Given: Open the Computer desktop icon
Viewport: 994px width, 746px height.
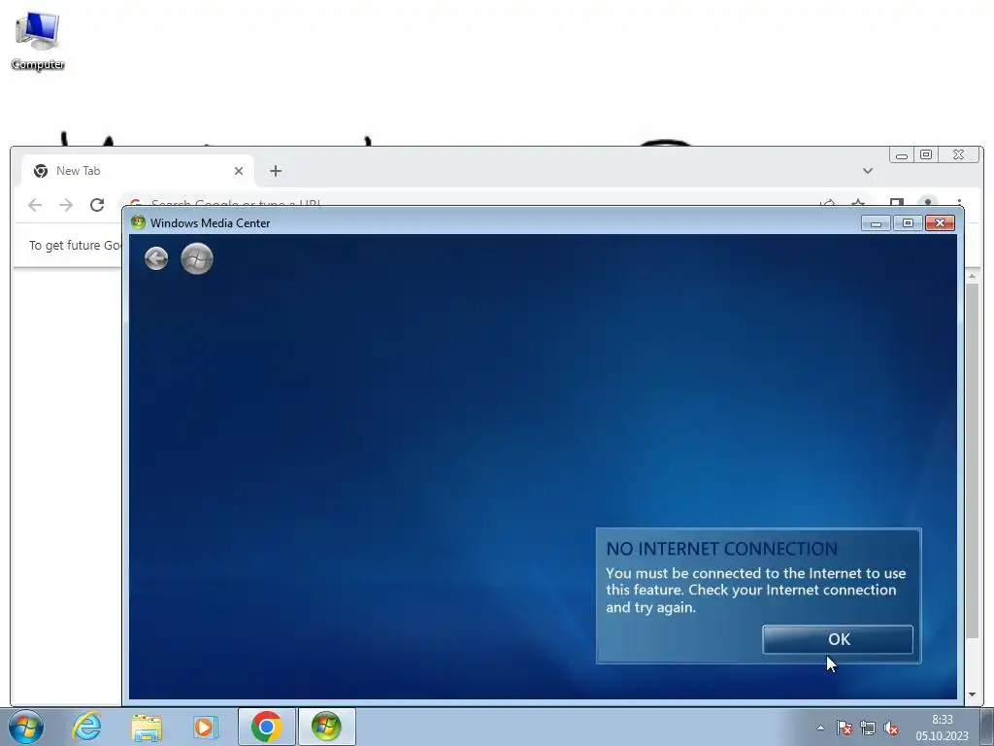Looking at the screenshot, I should pyautogui.click(x=38, y=41).
